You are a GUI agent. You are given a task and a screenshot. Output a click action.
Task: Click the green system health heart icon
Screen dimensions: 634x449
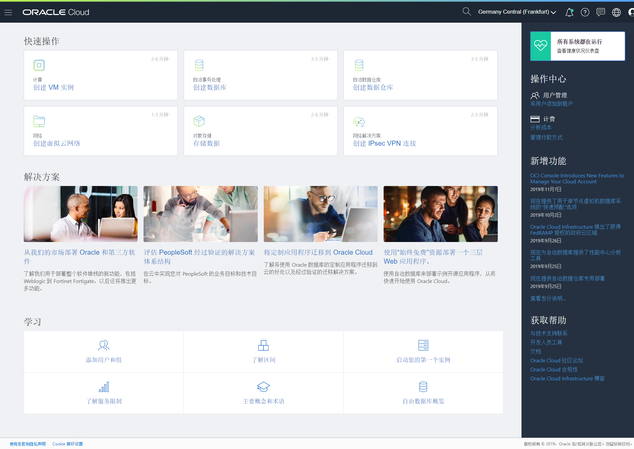(541, 46)
